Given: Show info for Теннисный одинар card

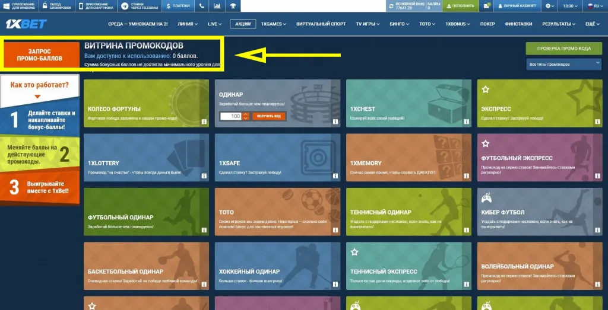Looking at the screenshot, I should (x=466, y=230).
